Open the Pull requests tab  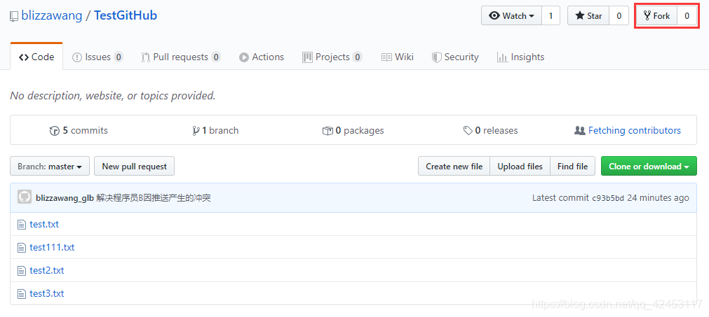tap(180, 57)
